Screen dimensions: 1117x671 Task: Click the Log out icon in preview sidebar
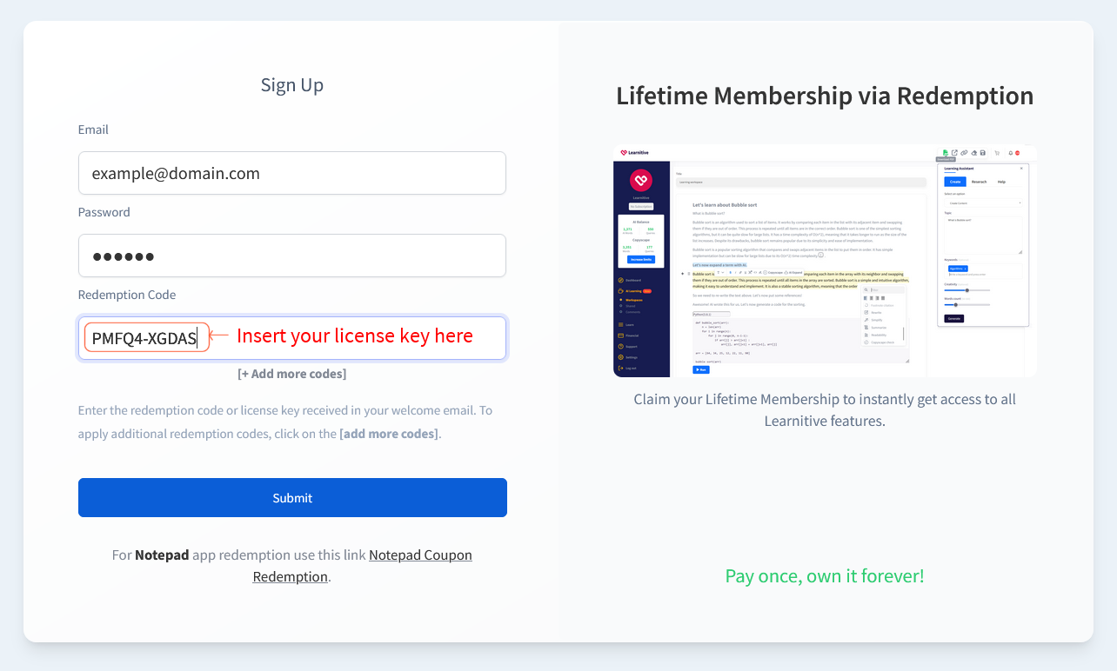(x=620, y=368)
